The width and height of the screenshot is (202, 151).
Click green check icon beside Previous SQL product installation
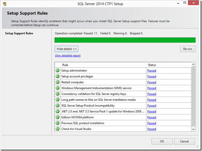(58, 123)
